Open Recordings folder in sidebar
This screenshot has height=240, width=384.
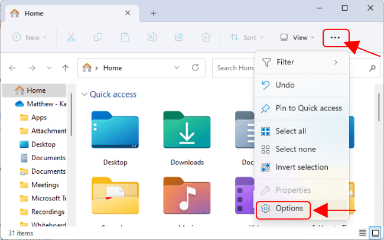42,212
